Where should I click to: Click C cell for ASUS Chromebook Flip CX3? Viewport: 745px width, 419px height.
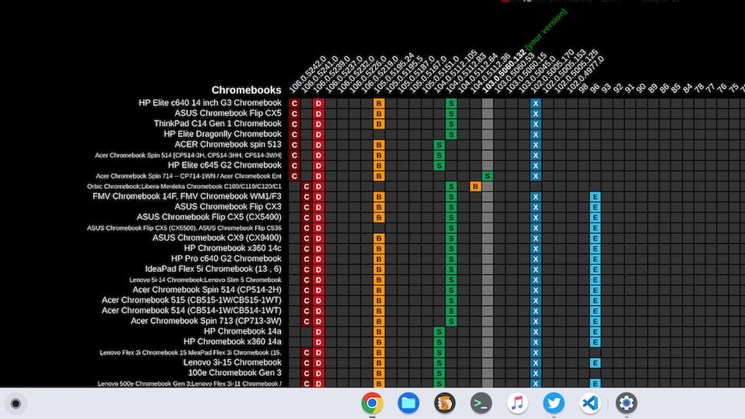pyautogui.click(x=306, y=207)
